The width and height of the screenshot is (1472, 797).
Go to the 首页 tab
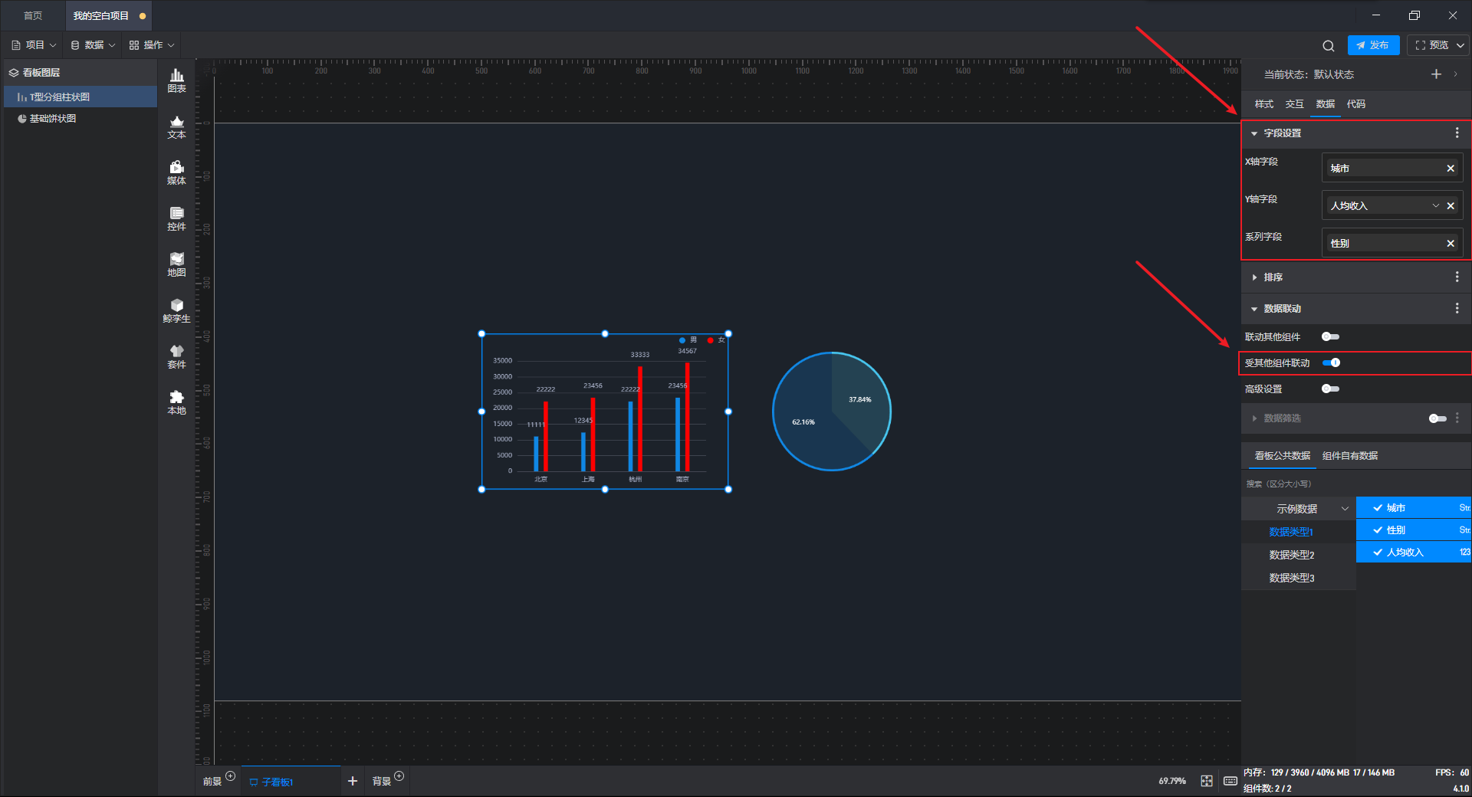(x=33, y=15)
